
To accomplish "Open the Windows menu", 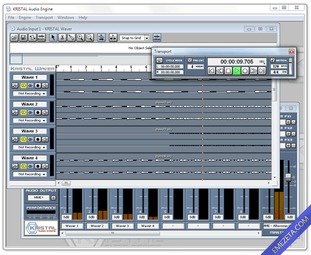I will click(65, 17).
